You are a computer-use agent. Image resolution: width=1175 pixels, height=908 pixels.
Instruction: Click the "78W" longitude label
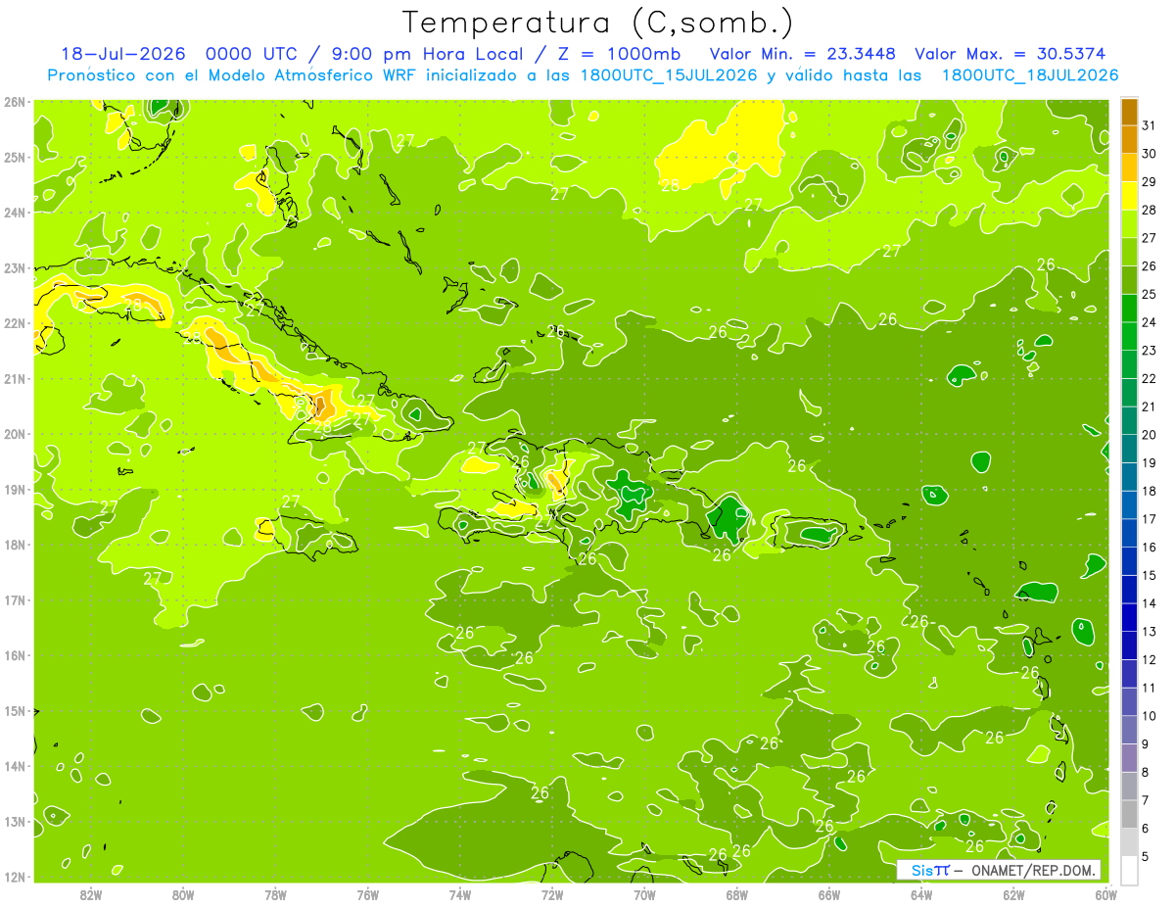(x=275, y=894)
